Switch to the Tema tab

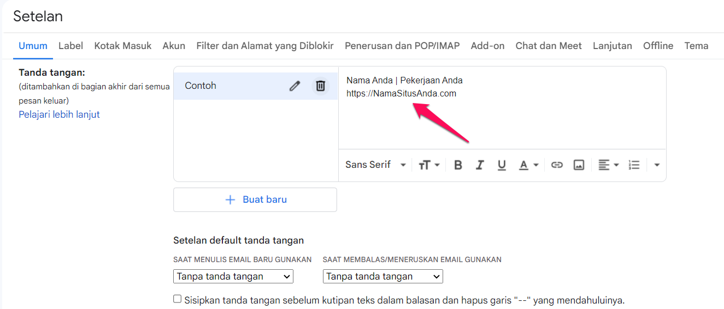[x=696, y=46]
